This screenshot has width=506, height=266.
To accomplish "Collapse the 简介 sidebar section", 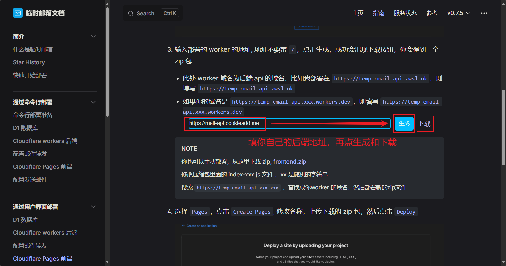I will (x=93, y=37).
